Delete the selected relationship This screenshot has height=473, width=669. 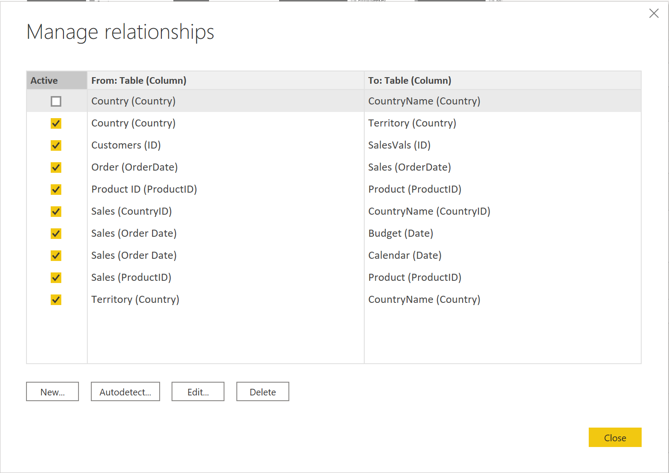(x=263, y=392)
